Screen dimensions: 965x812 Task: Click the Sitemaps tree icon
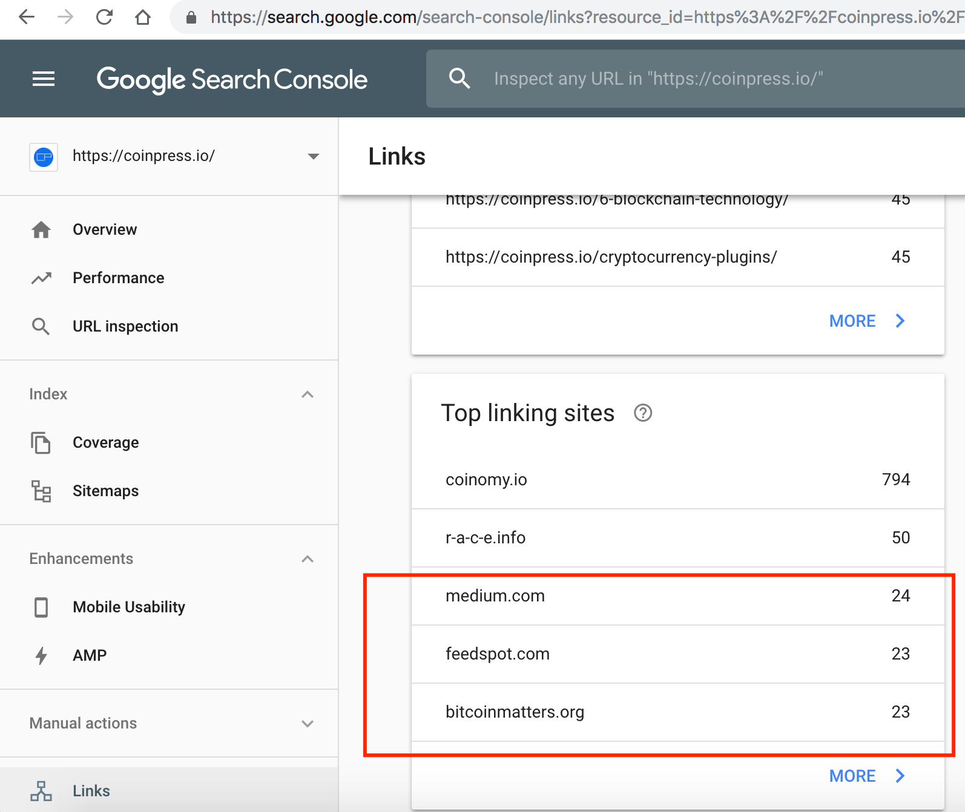pyautogui.click(x=41, y=491)
